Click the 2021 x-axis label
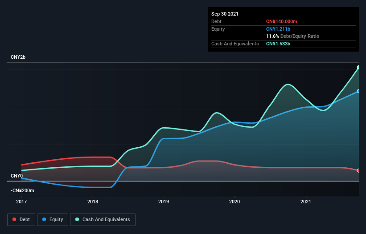The height and width of the screenshot is (234, 366). coord(306,202)
